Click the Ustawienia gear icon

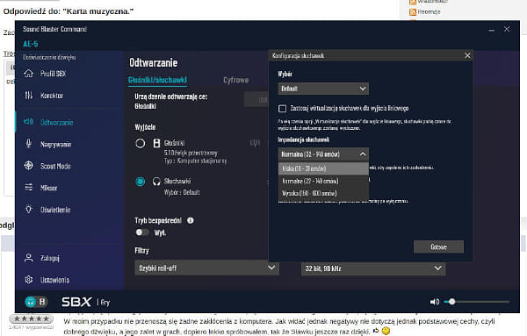(29, 280)
